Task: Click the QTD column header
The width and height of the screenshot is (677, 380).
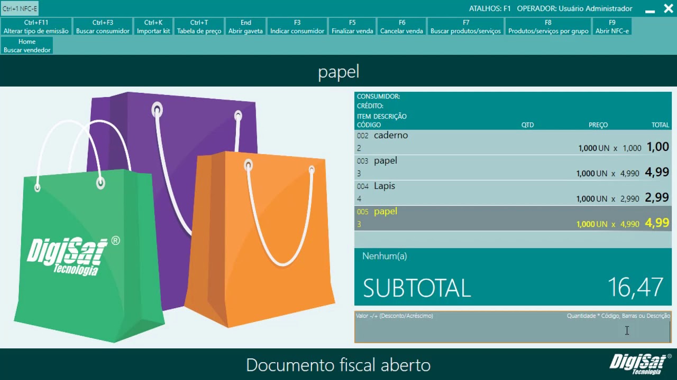Action: [x=527, y=125]
